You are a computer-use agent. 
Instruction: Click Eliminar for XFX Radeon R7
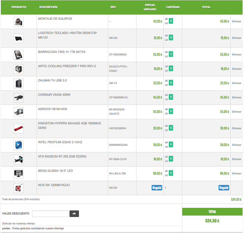(x=237, y=159)
